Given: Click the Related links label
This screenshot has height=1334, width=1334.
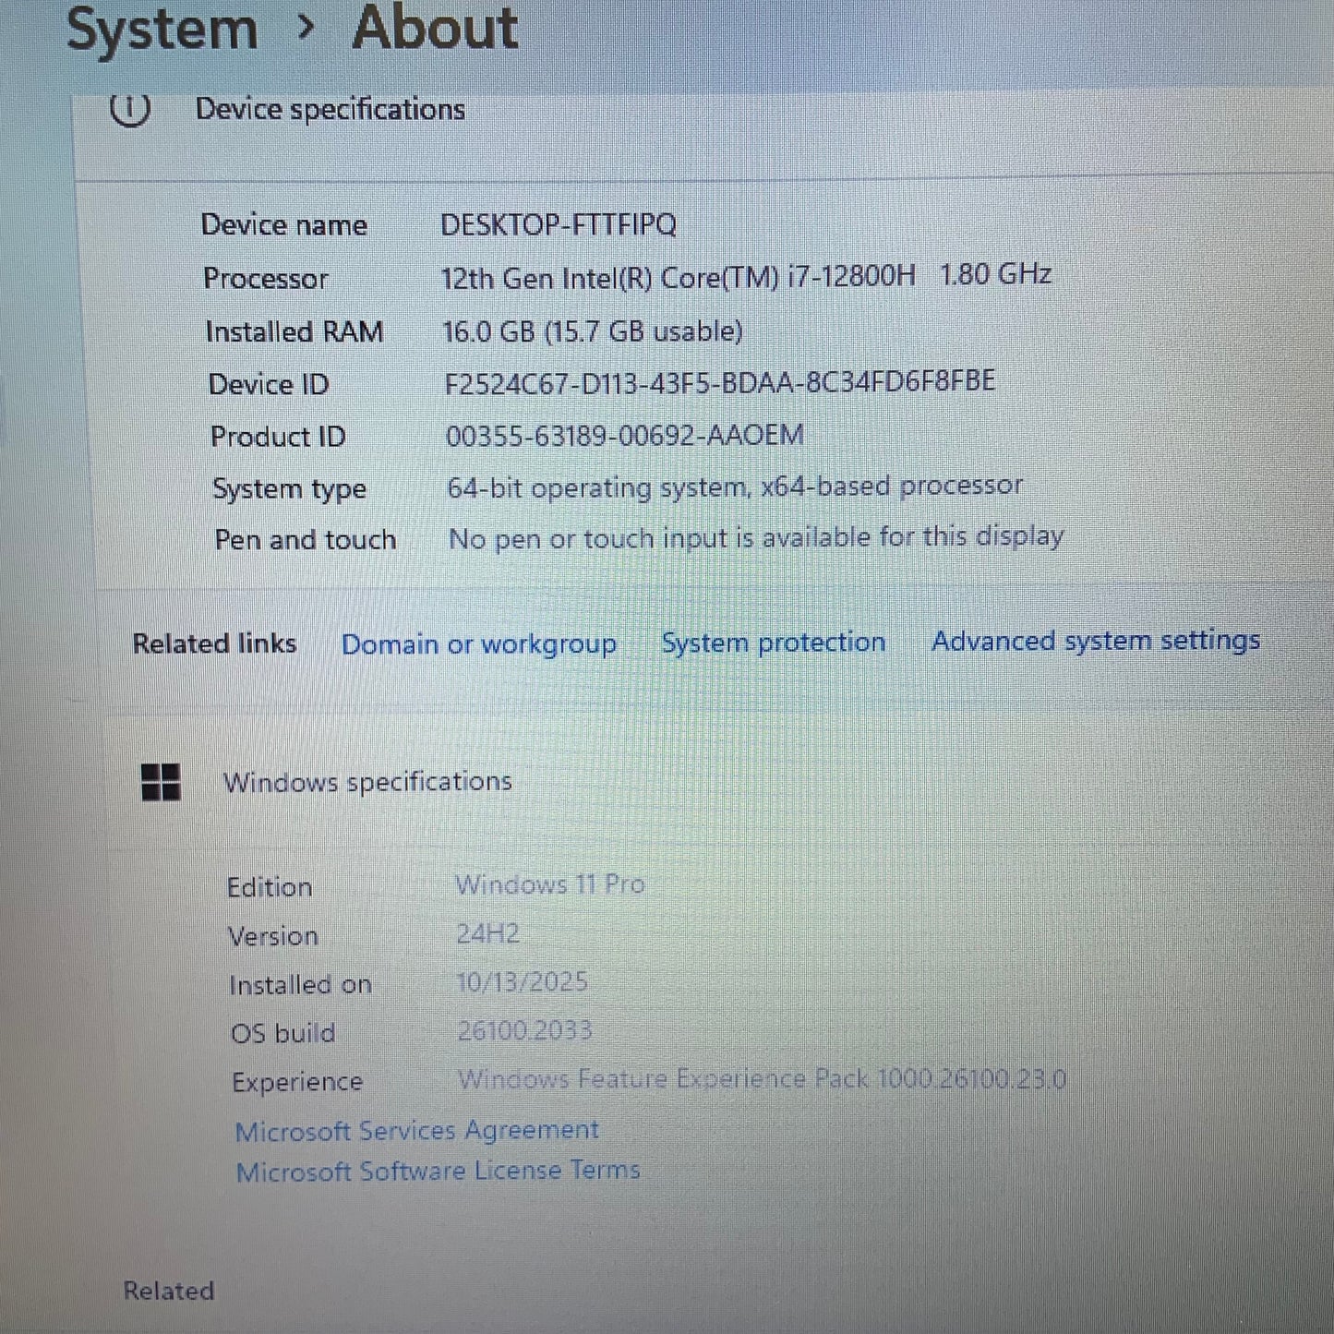Looking at the screenshot, I should point(213,643).
